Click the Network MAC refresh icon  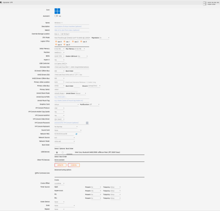point(76,134)
